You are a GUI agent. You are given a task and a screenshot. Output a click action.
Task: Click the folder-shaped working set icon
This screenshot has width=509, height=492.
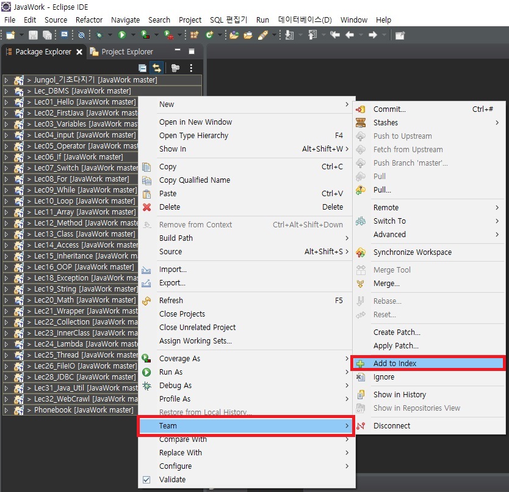pos(175,68)
